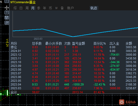Click the -754.61 withdrawal value

pos(114,55)
